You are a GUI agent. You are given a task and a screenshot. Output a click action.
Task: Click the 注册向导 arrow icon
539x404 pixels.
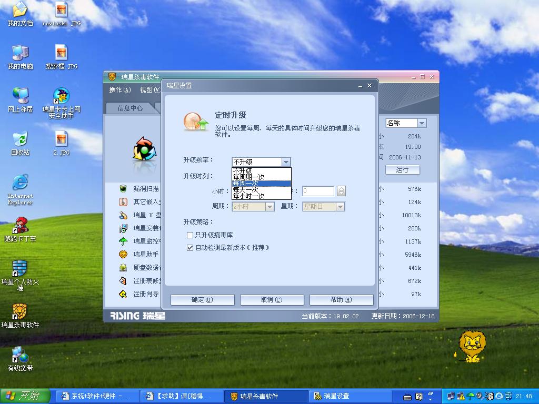coord(123,294)
